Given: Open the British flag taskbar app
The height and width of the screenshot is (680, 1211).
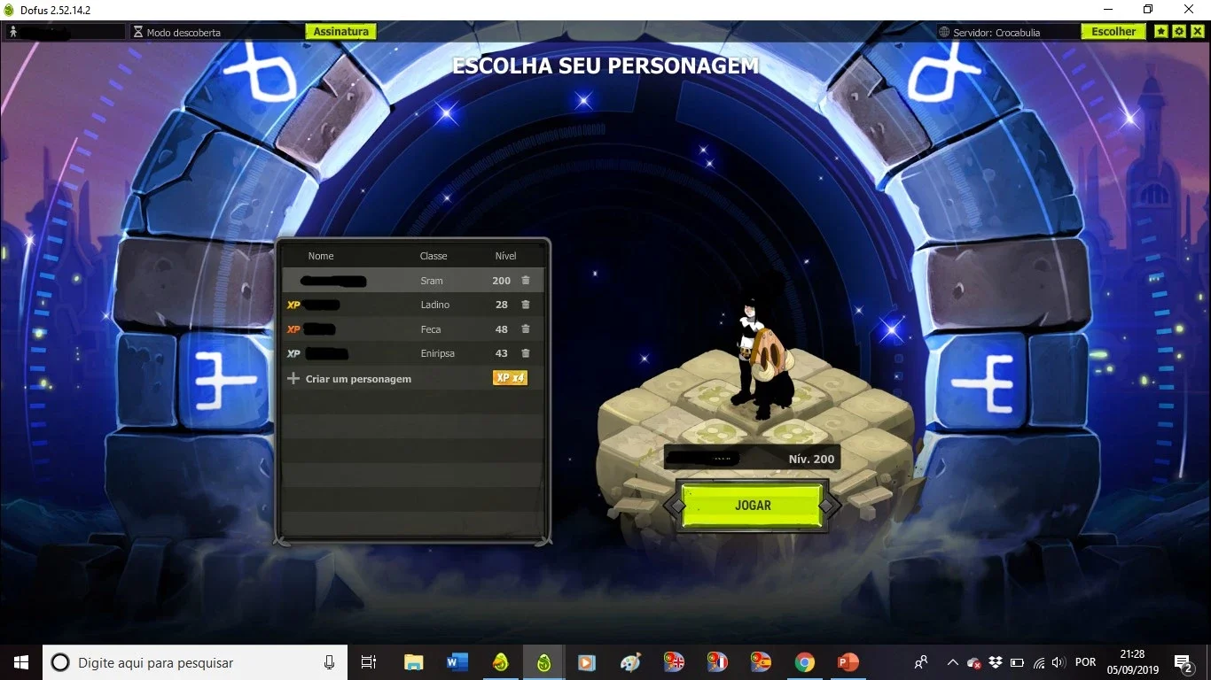Looking at the screenshot, I should pos(674,662).
